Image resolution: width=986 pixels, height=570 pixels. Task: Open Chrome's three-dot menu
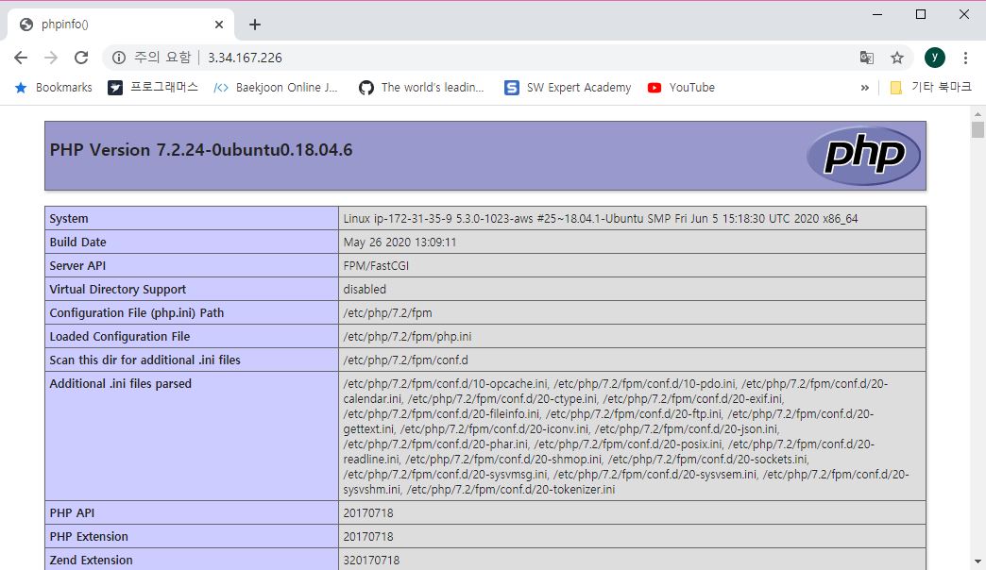[x=965, y=58]
